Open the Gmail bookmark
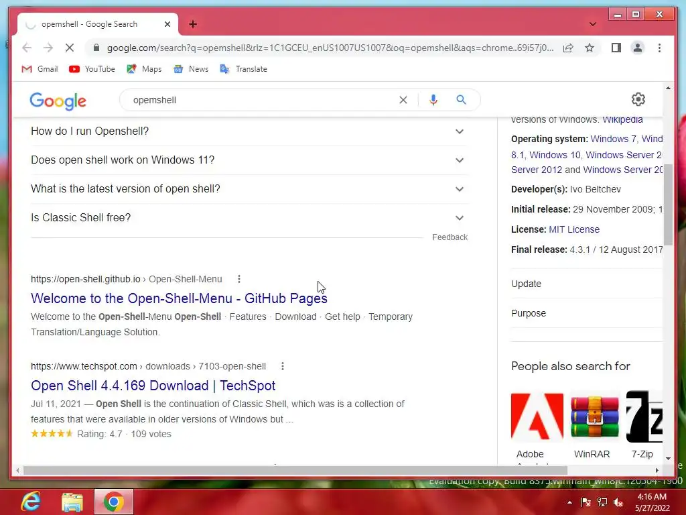This screenshot has height=515, width=686. [x=40, y=69]
